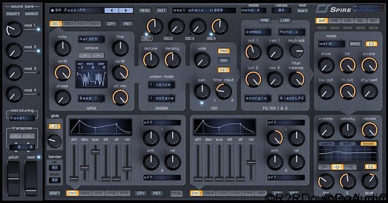Enable PAR filter routing
This screenshot has height=203, width=388.
[x=264, y=21]
